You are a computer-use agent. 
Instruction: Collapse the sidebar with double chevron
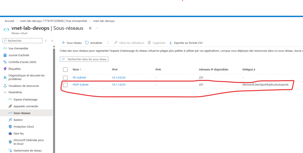52,41
